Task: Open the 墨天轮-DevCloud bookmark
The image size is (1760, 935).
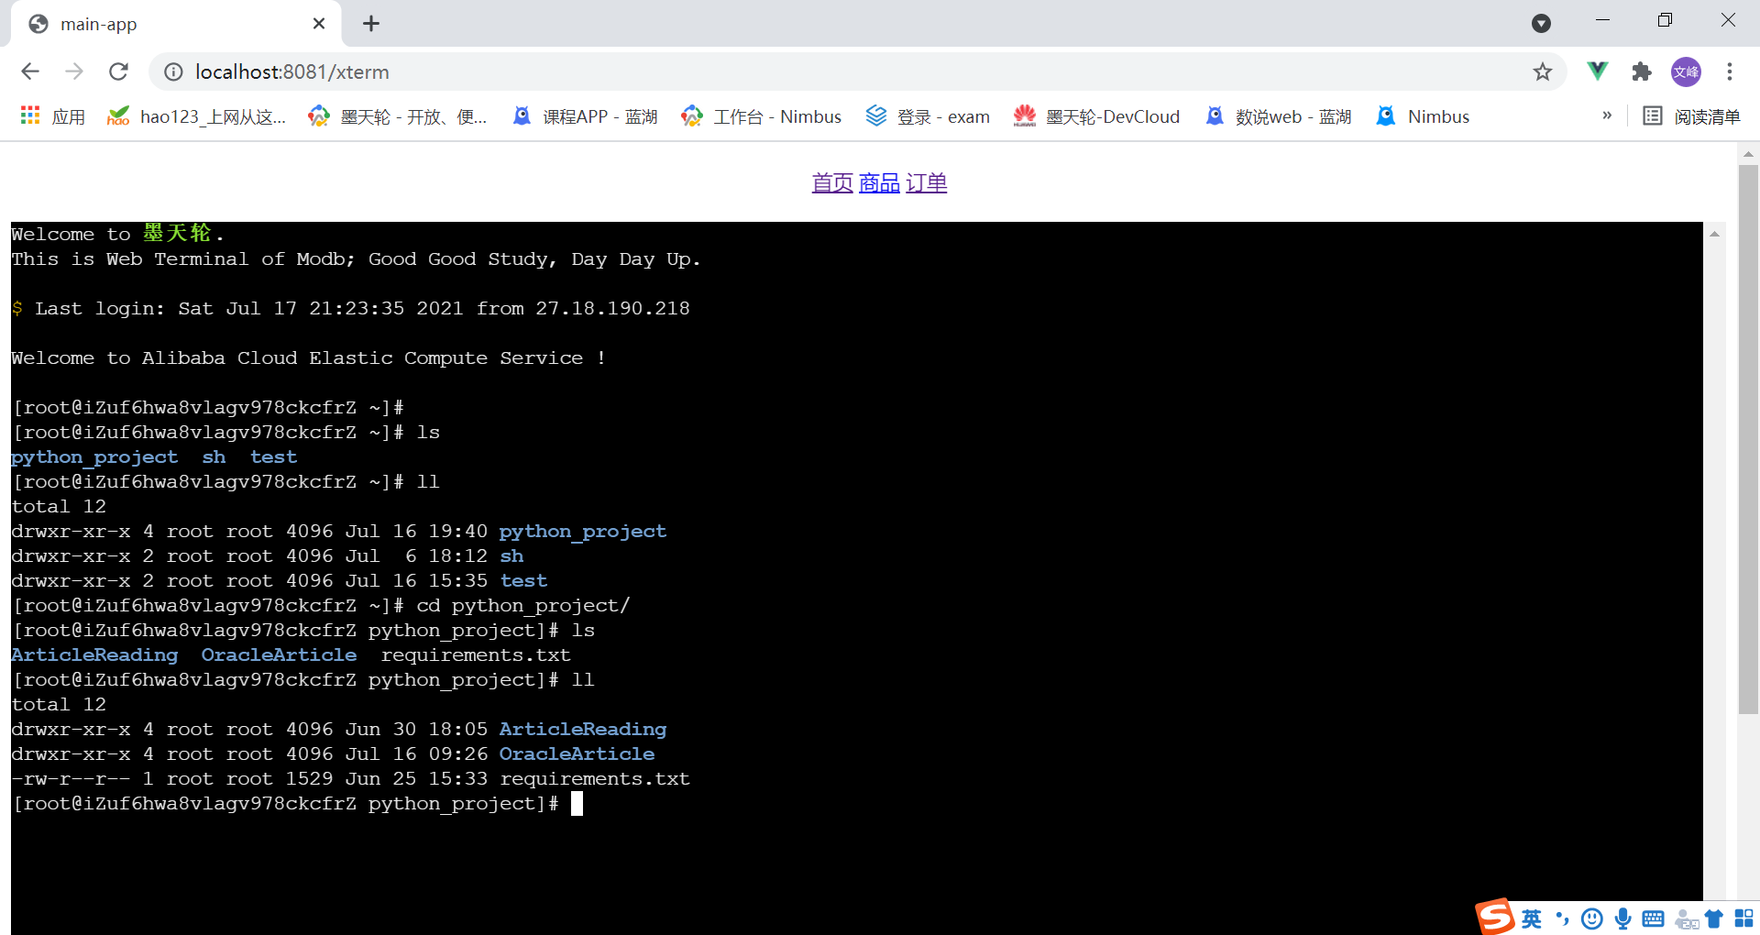Action: pos(1096,116)
